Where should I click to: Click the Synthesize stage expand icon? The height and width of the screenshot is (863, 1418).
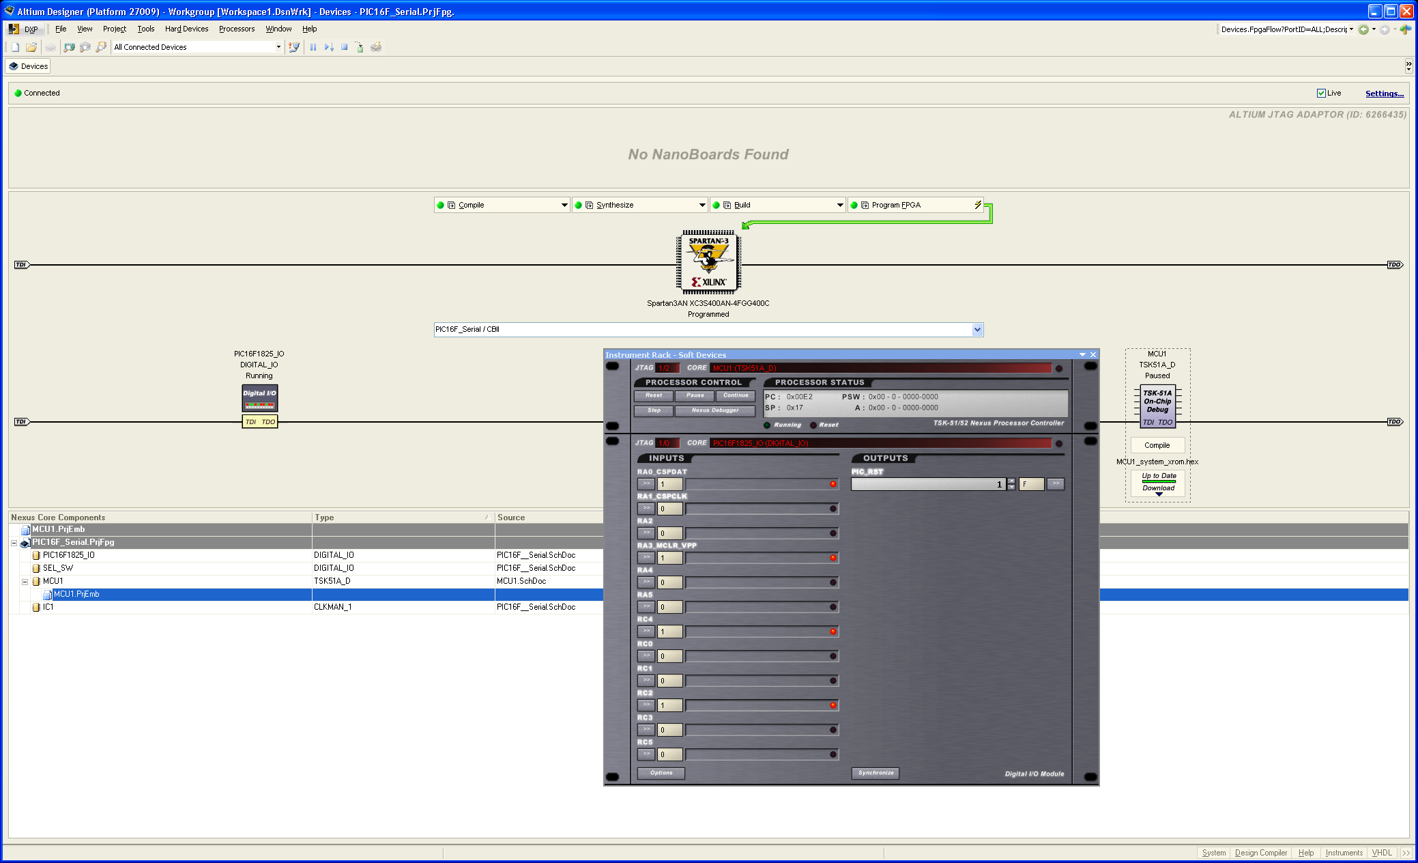[x=589, y=205]
